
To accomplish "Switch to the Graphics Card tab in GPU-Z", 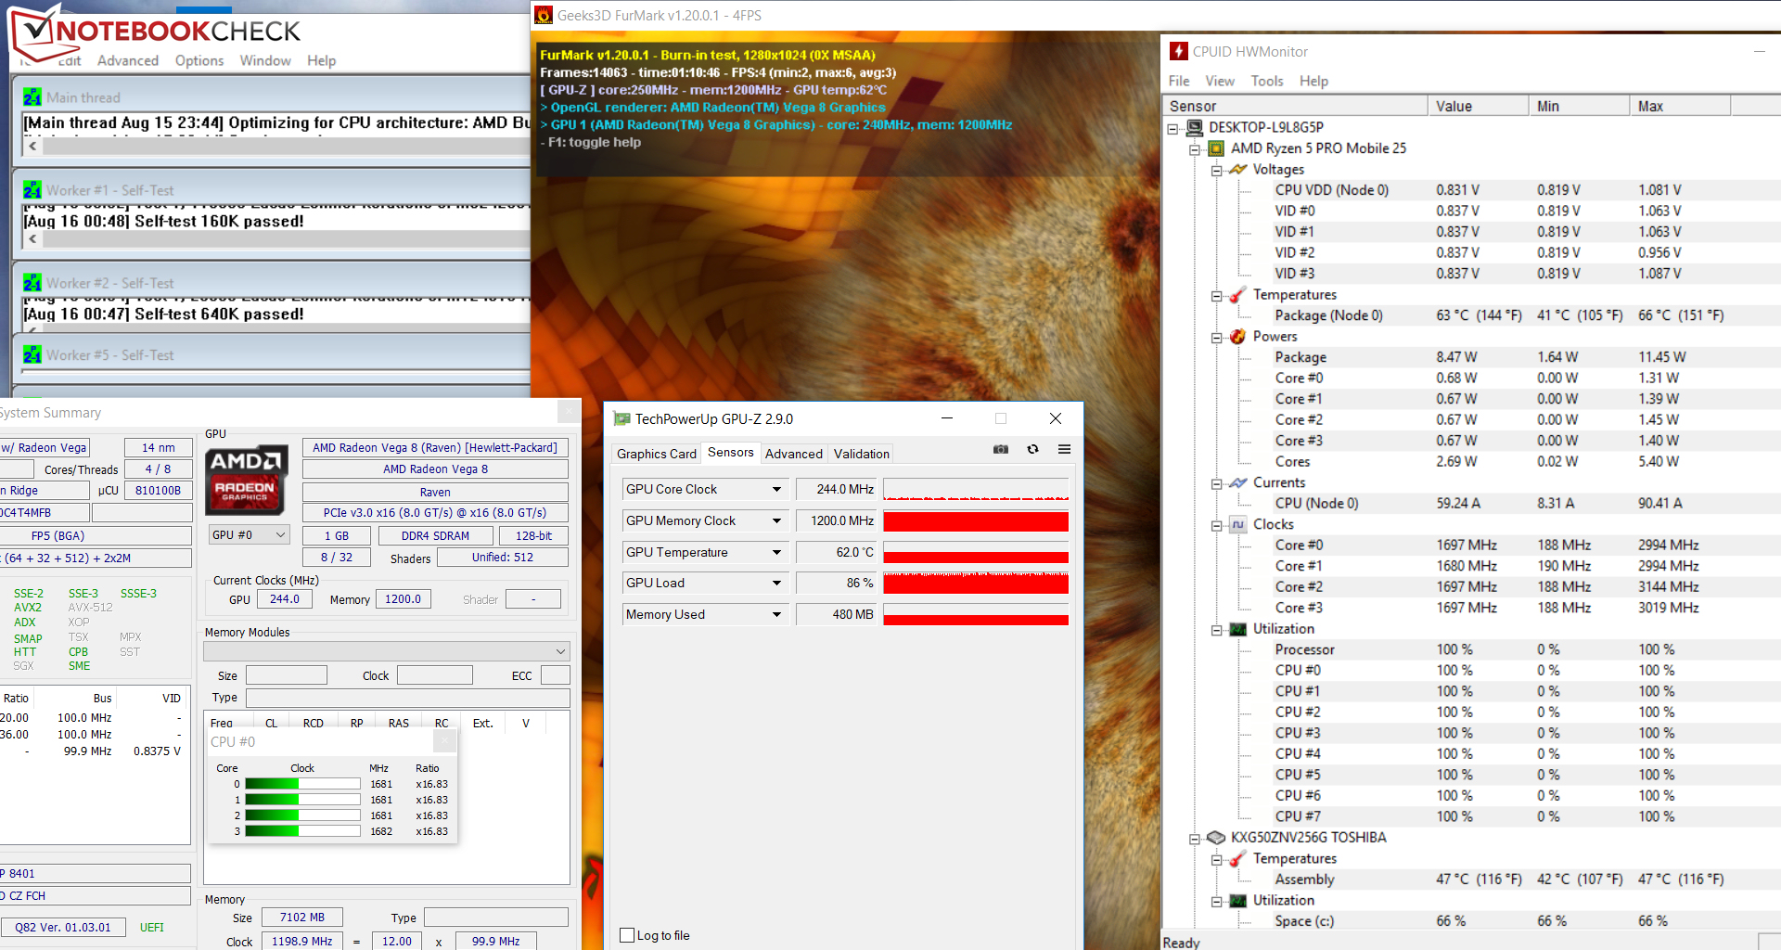I will tap(656, 454).
